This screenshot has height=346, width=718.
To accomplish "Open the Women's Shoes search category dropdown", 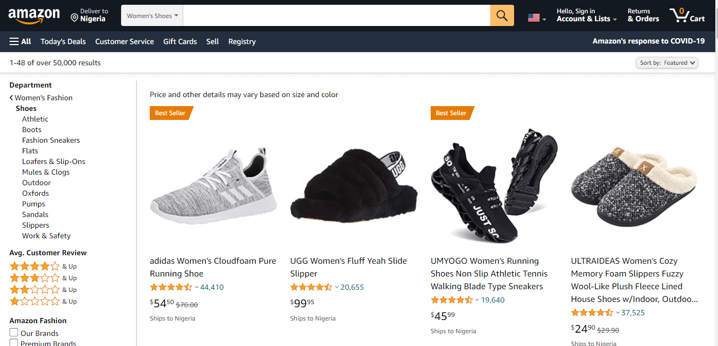I will 152,16.
